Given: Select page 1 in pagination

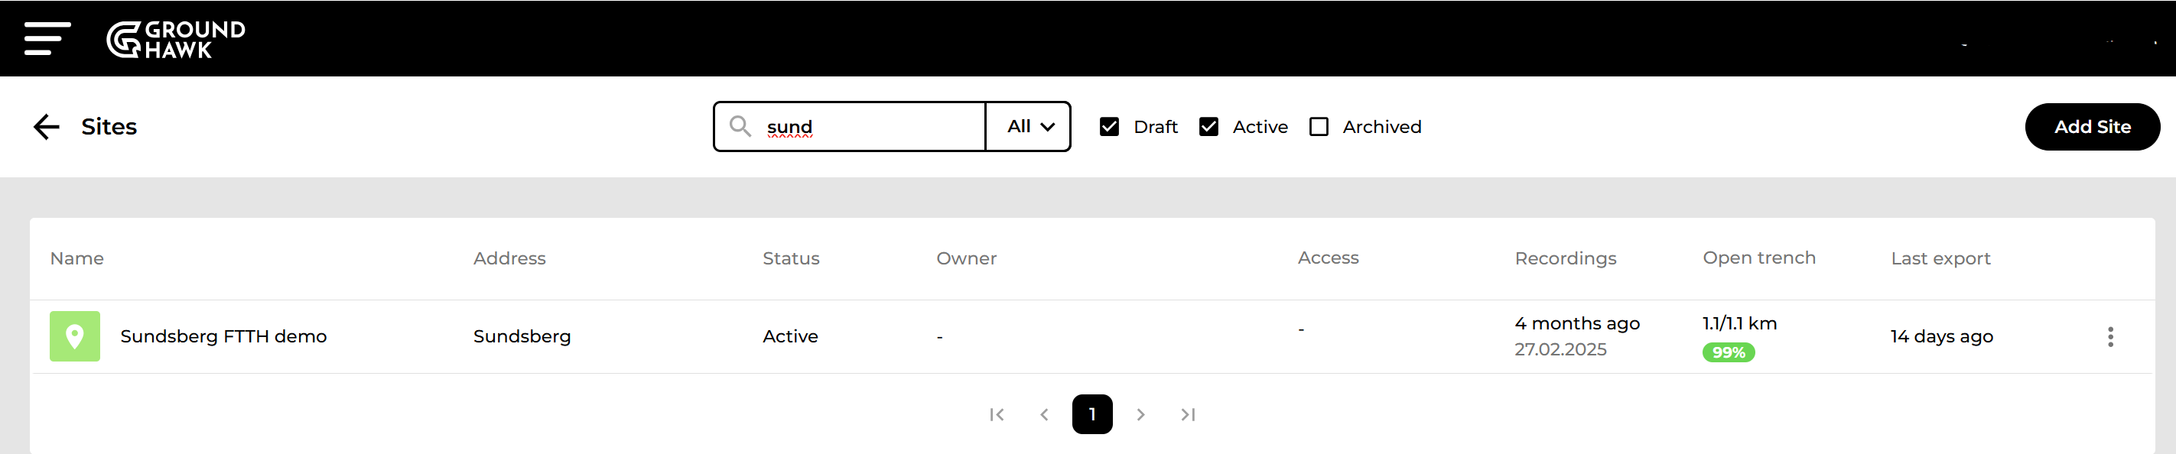Looking at the screenshot, I should tap(1092, 414).
